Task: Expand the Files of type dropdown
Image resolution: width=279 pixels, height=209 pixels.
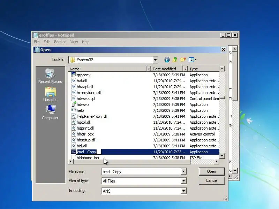Action: tap(184, 181)
